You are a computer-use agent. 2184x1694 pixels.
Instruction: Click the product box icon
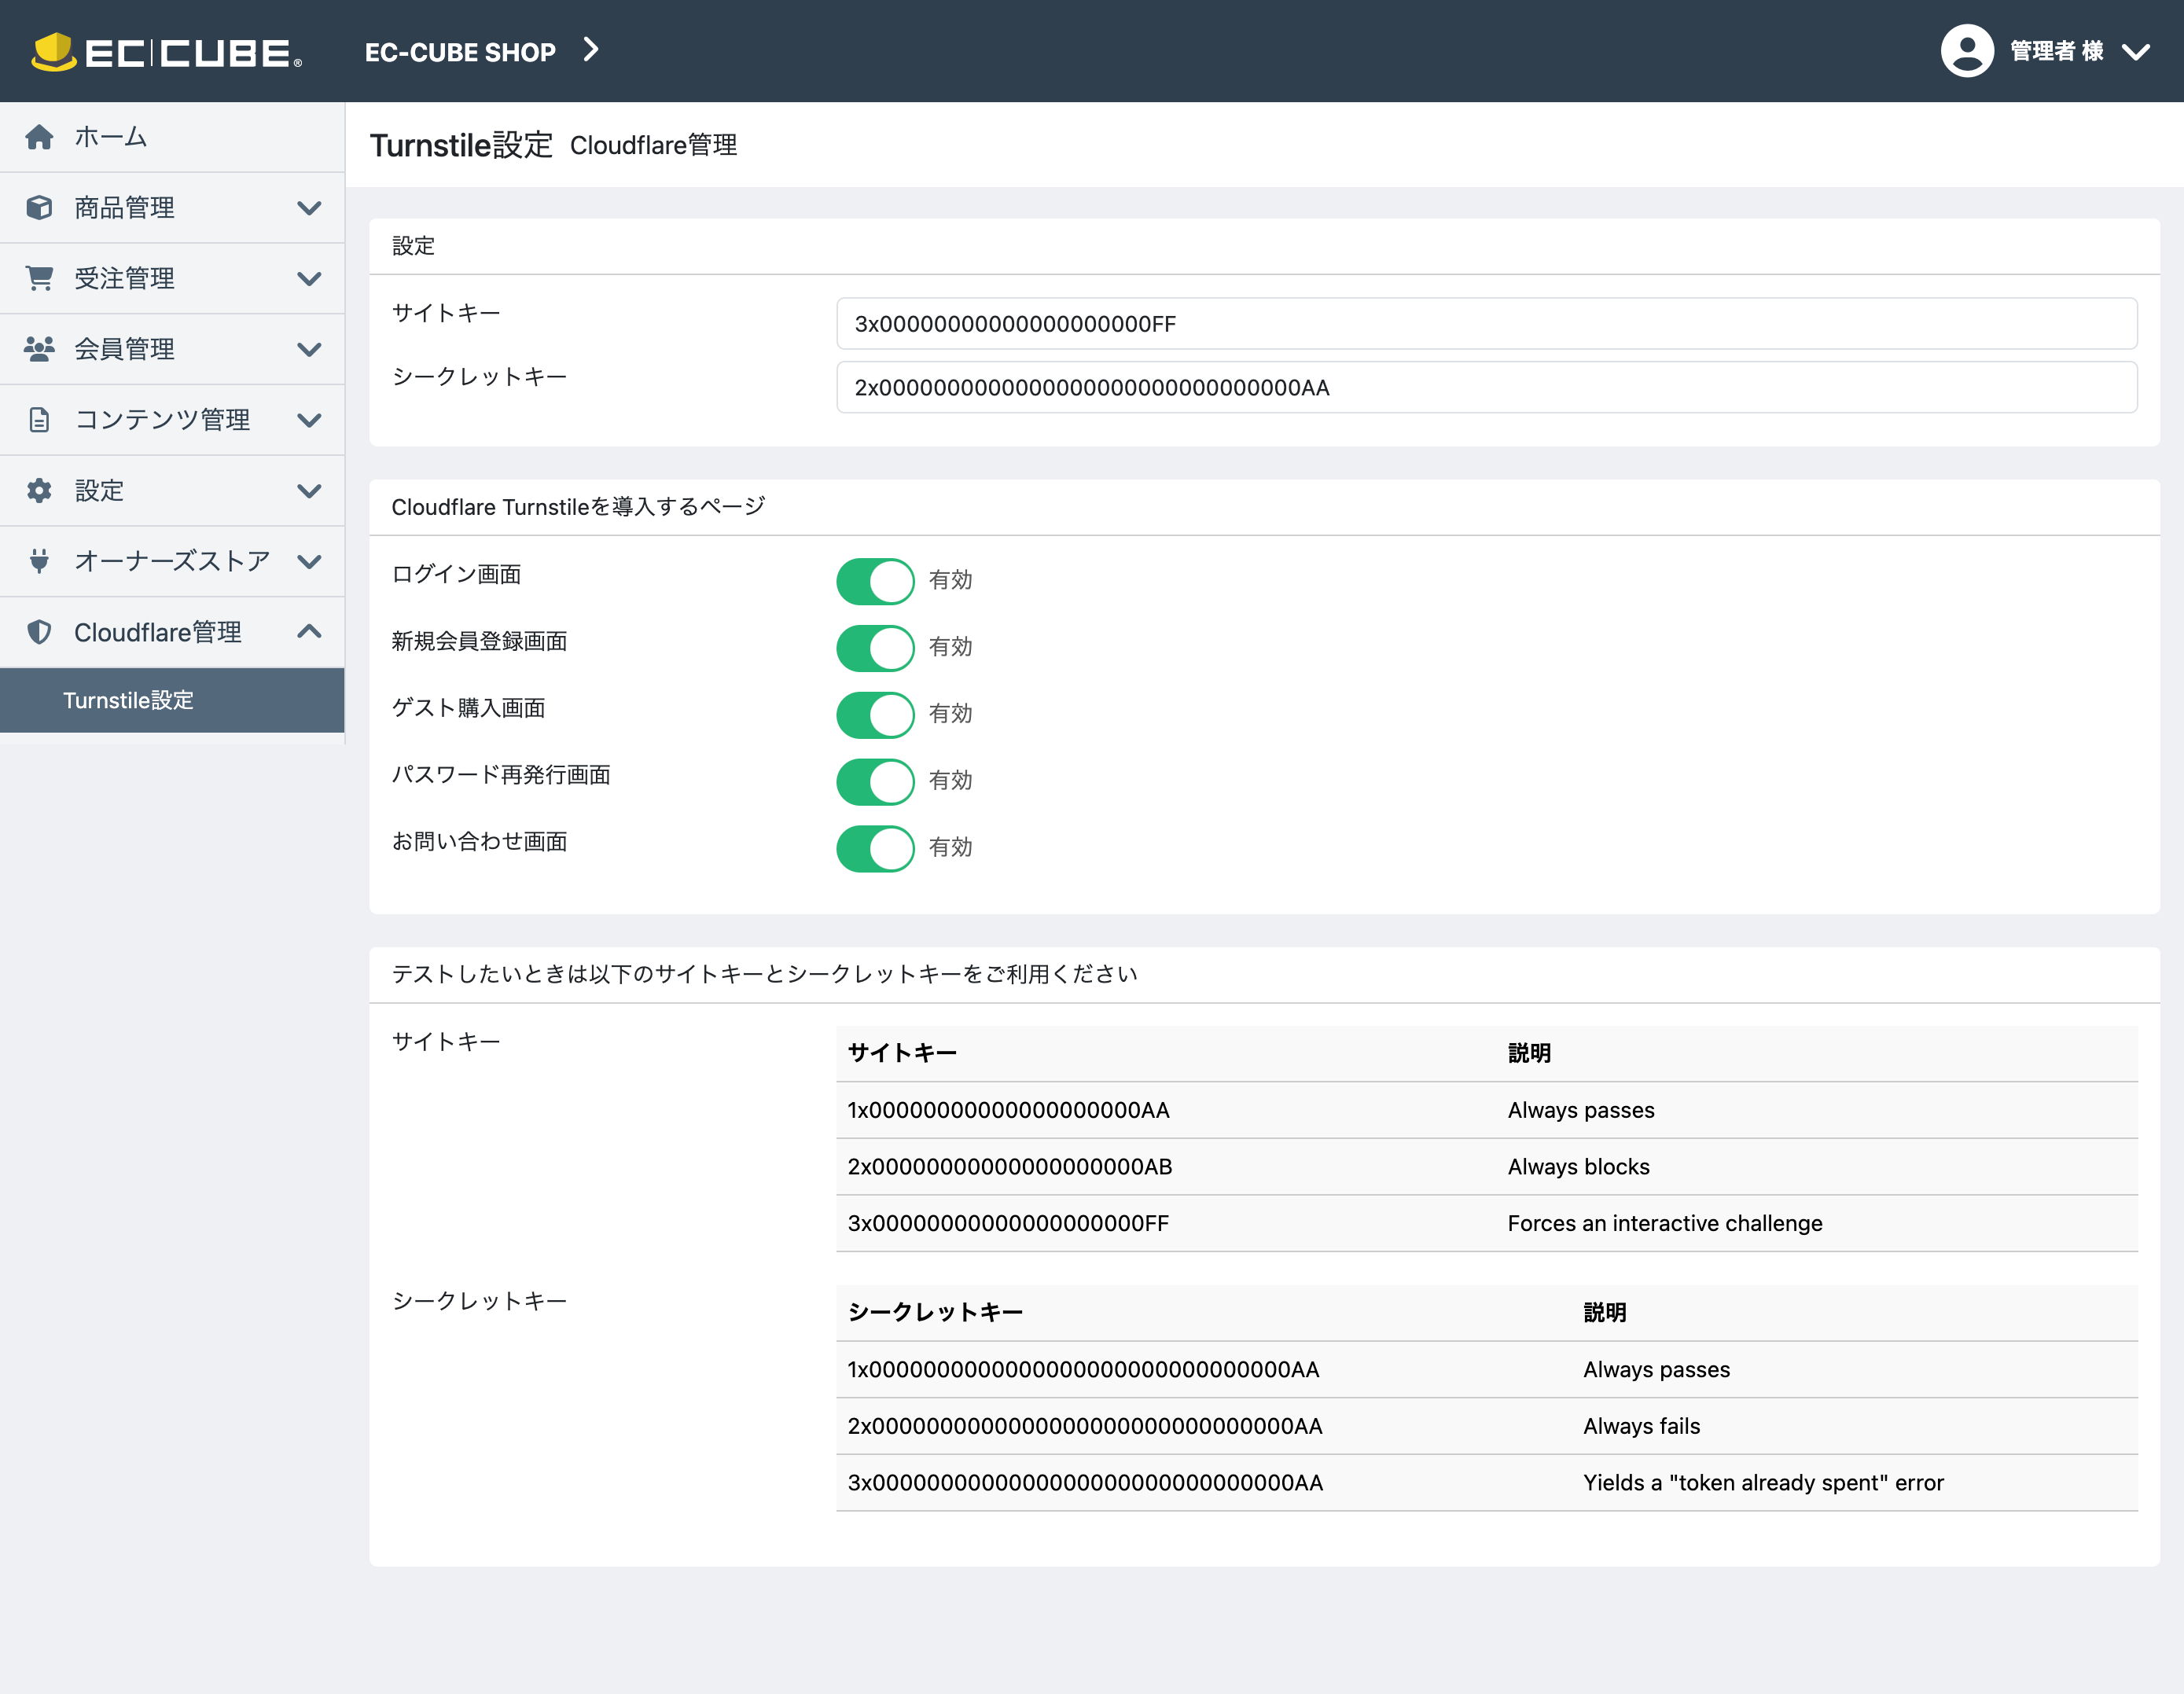pos(39,208)
